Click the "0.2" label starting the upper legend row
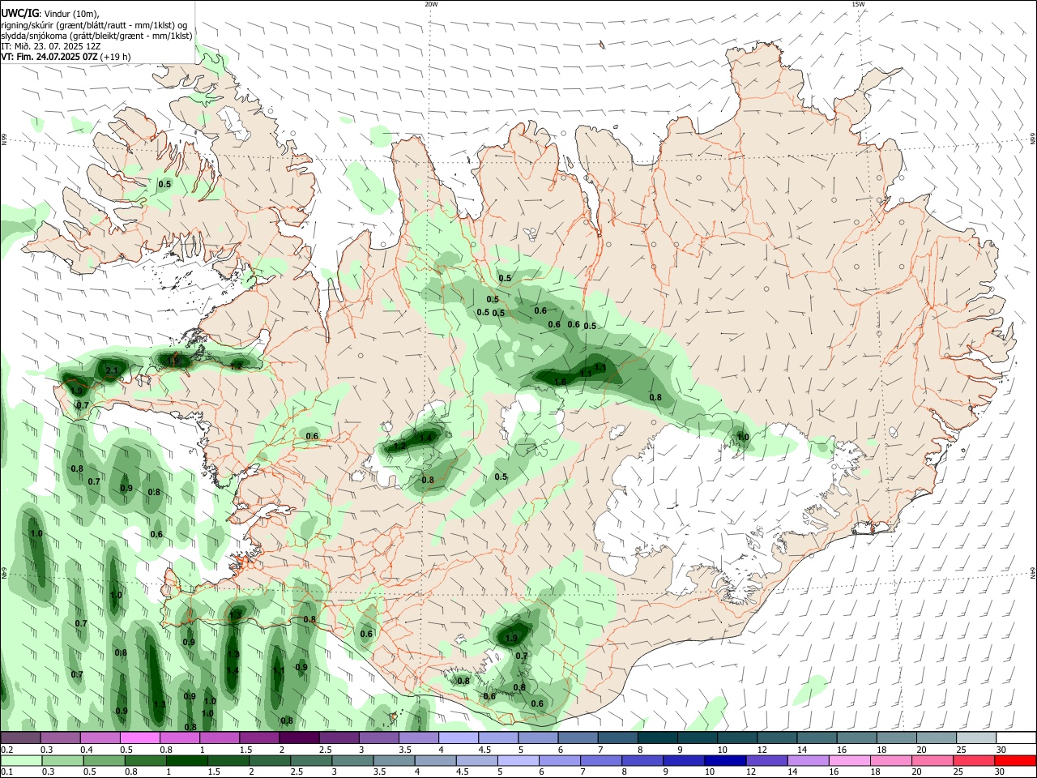 pyautogui.click(x=6, y=750)
